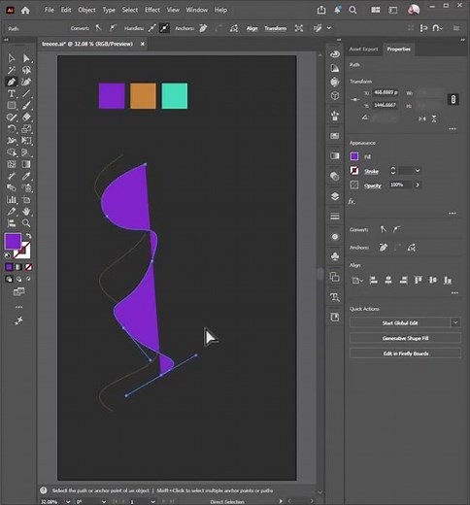Click the purple square on artboard
This screenshot has height=505, width=470.
pos(112,96)
